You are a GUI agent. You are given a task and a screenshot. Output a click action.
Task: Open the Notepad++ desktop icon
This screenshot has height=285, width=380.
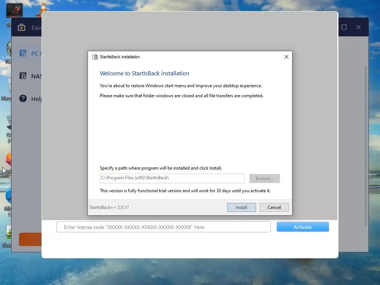click(9, 233)
